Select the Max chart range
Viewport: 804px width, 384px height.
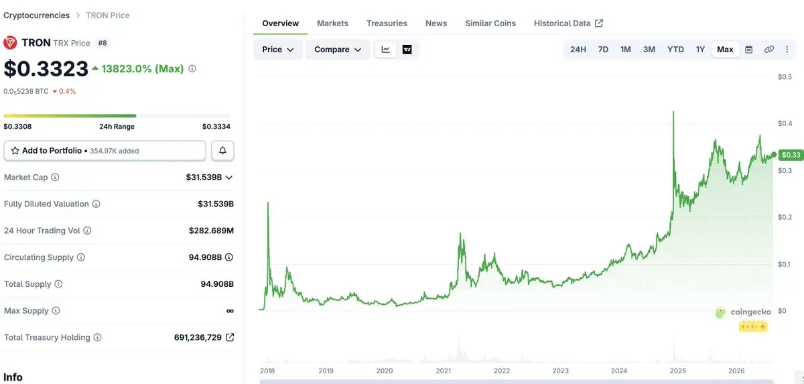(725, 50)
